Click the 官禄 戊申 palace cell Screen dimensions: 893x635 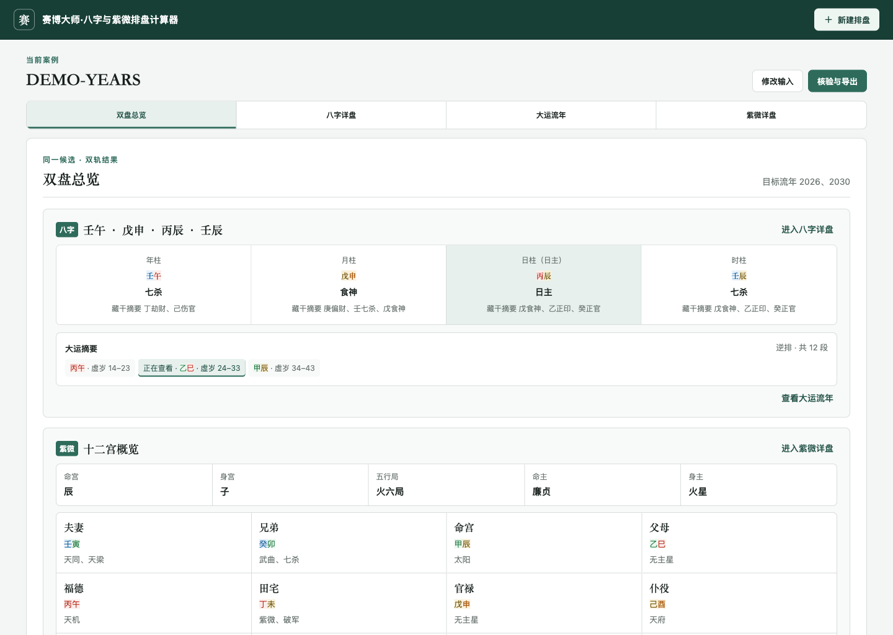coord(544,603)
